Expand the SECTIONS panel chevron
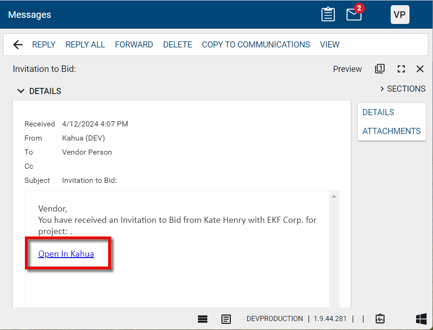This screenshot has height=330, width=433. 382,89
